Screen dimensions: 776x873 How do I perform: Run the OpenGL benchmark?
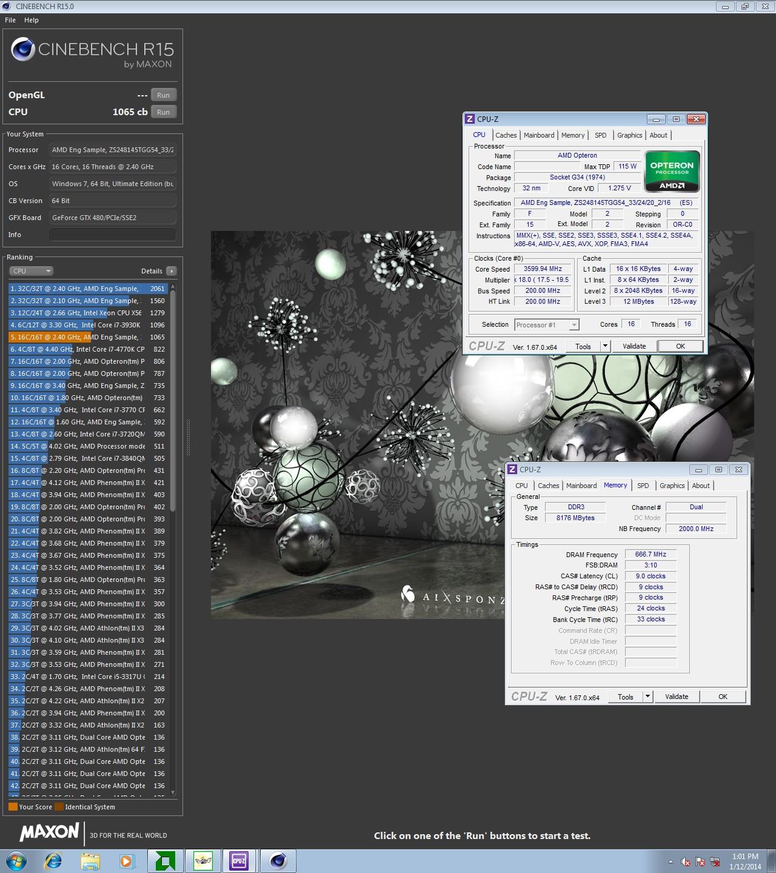pyautogui.click(x=164, y=95)
